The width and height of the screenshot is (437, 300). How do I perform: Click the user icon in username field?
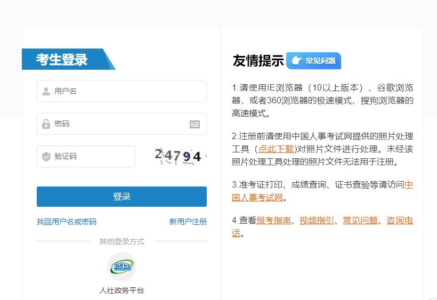point(46,91)
